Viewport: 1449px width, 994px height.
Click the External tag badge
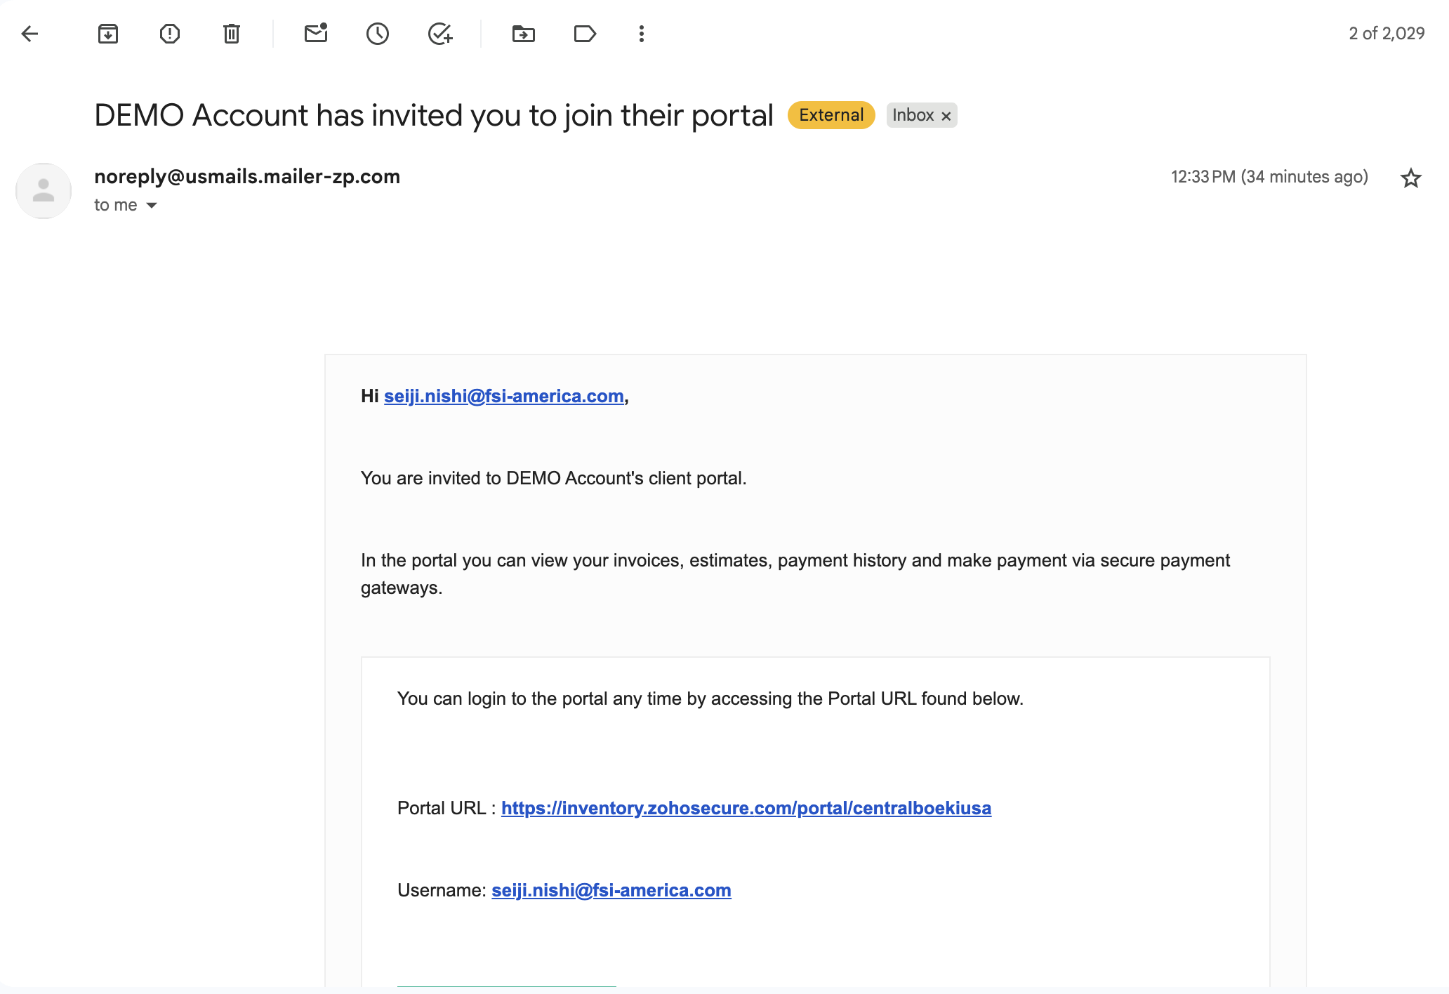pyautogui.click(x=831, y=115)
